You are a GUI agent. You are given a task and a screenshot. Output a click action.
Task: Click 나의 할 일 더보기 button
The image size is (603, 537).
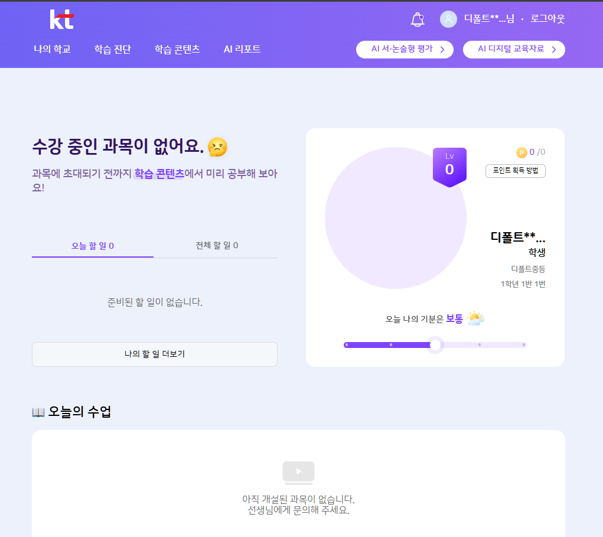click(155, 354)
